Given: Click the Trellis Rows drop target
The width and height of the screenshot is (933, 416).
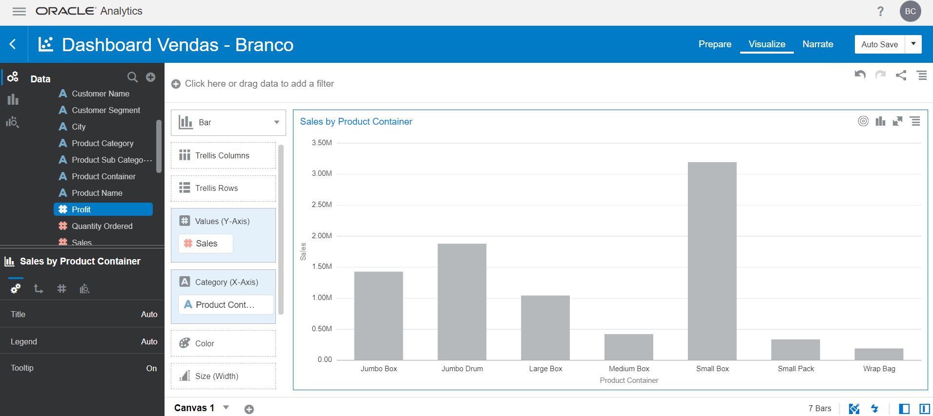Looking at the screenshot, I should (x=223, y=188).
